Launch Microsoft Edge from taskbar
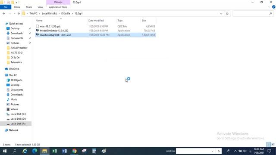Image resolution: width=276 pixels, height=155 pixels. pos(34,151)
